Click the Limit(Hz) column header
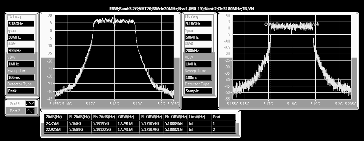Image resolution: width=364 pixels, height=141 pixels. tap(199, 117)
